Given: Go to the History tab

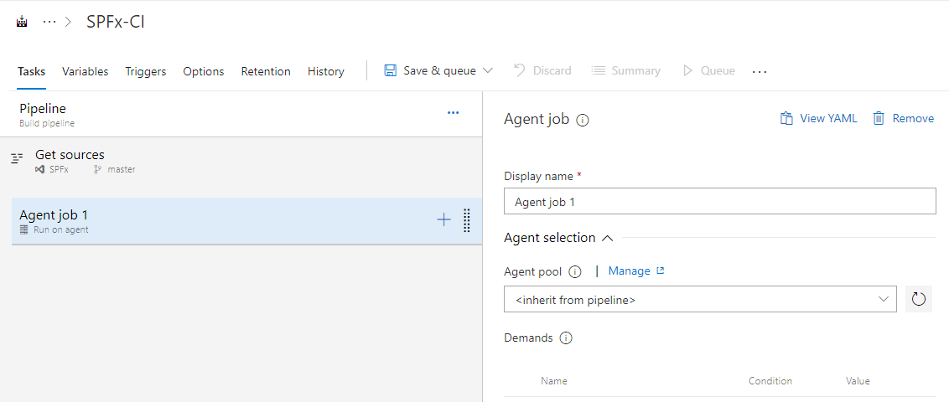Looking at the screenshot, I should [x=325, y=71].
